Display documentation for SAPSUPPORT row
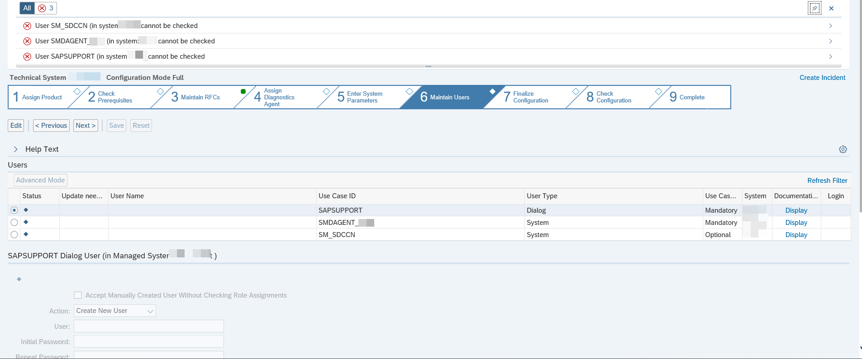This screenshot has height=359, width=862. [796, 210]
